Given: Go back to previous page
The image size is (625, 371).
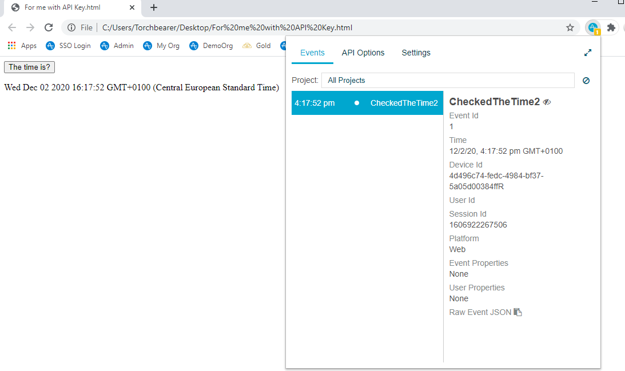Looking at the screenshot, I should point(12,27).
